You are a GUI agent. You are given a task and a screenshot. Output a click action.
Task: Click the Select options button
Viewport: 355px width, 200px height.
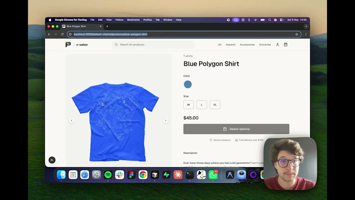pos(236,129)
